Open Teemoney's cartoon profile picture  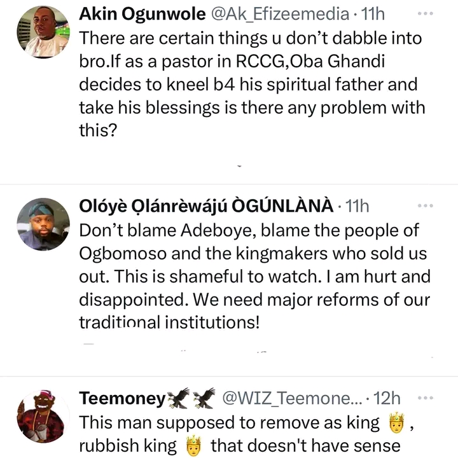[x=41, y=416]
